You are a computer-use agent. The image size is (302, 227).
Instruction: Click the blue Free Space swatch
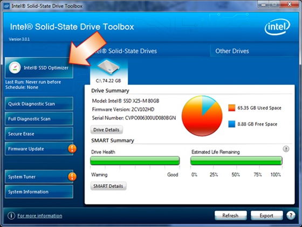tap(232, 124)
